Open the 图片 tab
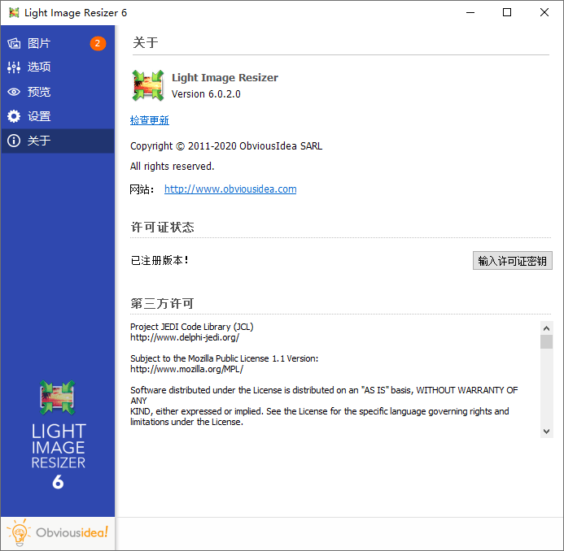 click(x=39, y=43)
